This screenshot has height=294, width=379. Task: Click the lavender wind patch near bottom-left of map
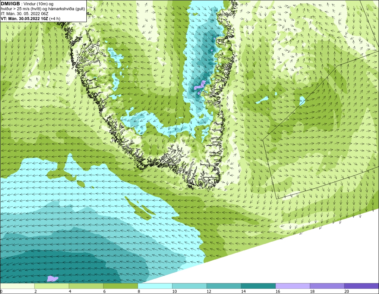[52, 278]
